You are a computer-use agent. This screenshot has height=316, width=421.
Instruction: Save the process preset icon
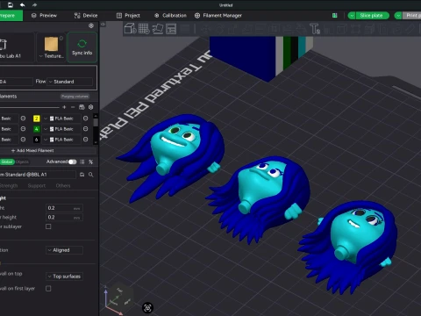(x=82, y=175)
